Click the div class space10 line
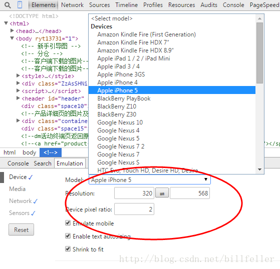 55,106
